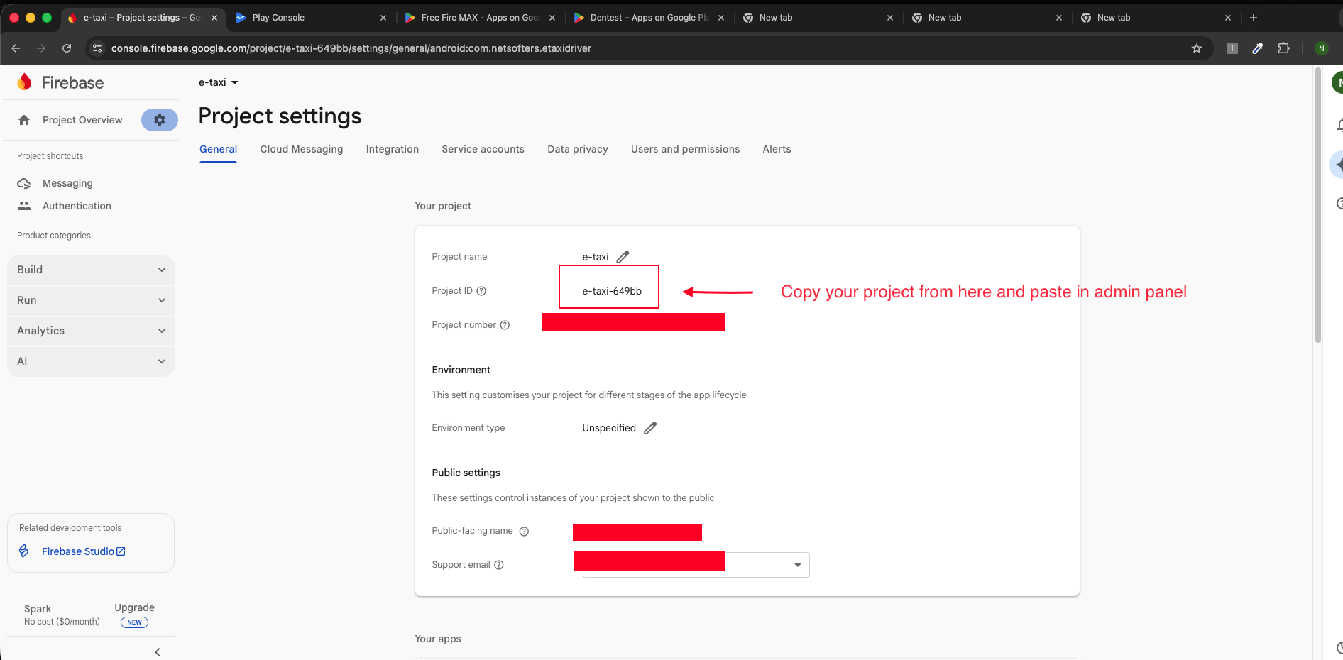The height and width of the screenshot is (660, 1343).
Task: Open the Alerts tab
Action: [x=777, y=149]
